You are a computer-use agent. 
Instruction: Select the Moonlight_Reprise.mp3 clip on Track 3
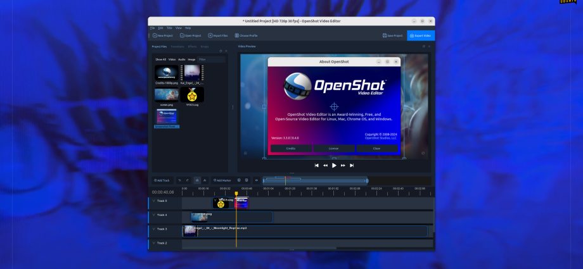tap(305, 231)
